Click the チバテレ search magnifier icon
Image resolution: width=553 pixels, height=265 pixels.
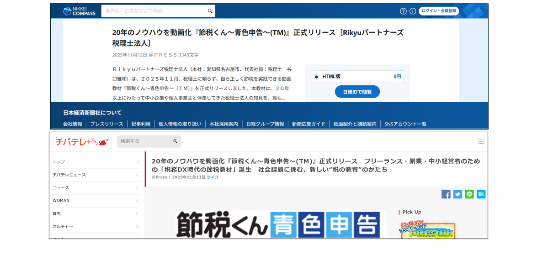175,141
